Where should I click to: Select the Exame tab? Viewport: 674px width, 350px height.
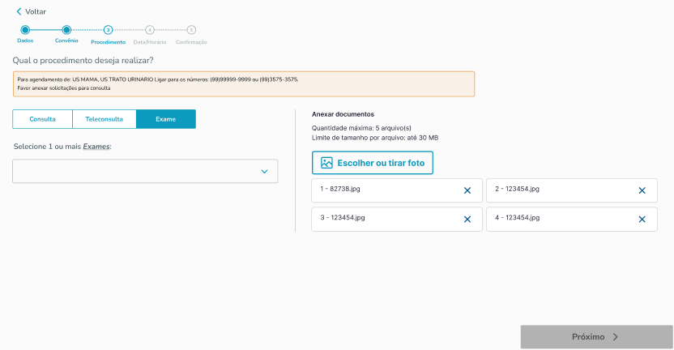(165, 119)
